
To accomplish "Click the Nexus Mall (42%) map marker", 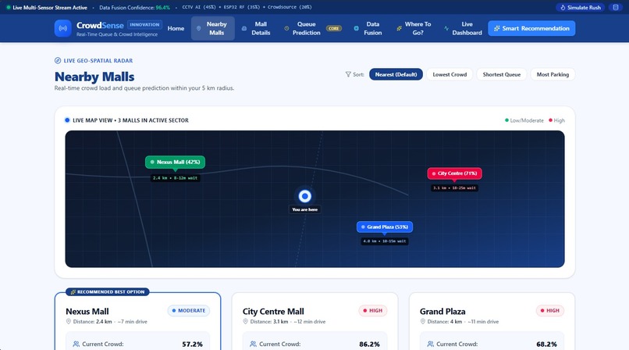I will click(x=175, y=162).
